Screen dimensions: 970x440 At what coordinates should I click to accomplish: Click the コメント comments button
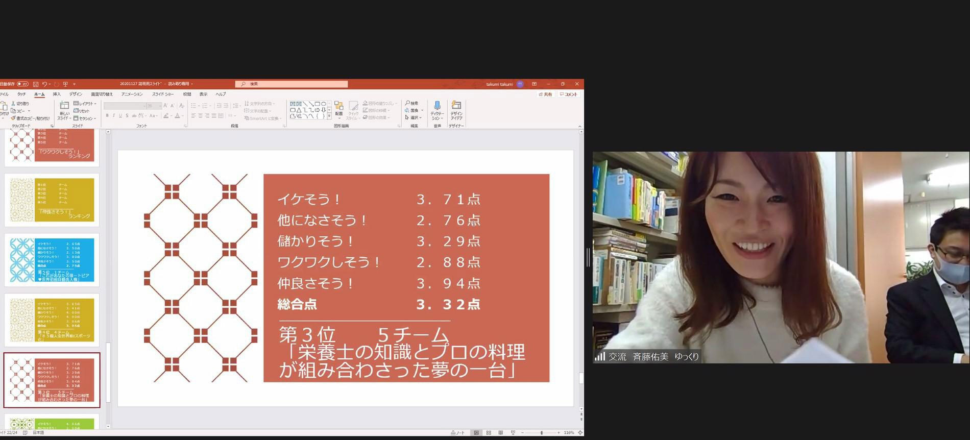(568, 94)
